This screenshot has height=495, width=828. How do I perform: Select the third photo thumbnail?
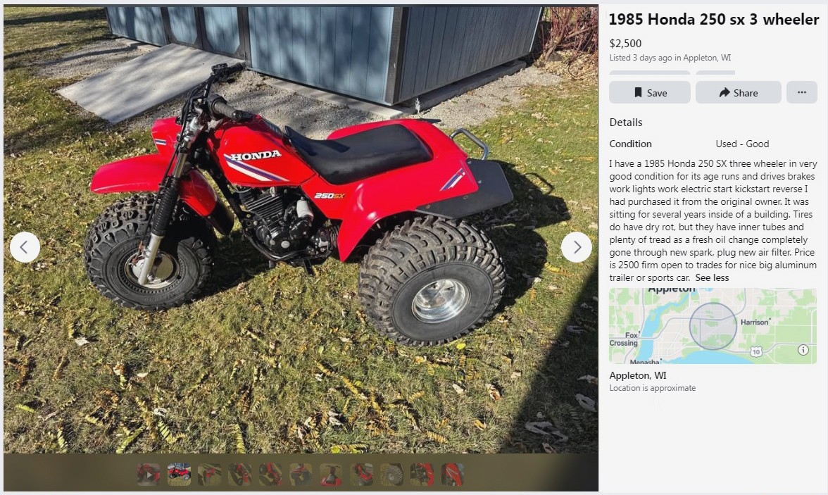pyautogui.click(x=210, y=475)
